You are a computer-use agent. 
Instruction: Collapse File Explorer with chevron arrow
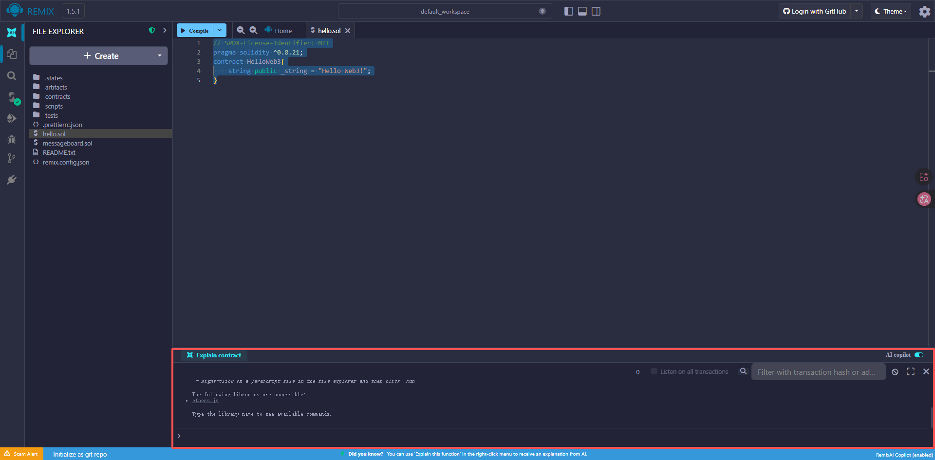pos(165,31)
